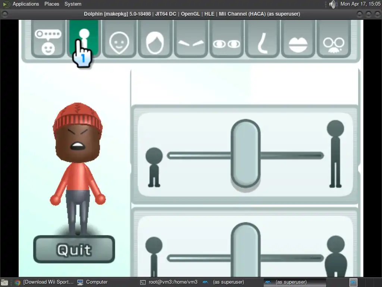The height and width of the screenshot is (287, 382).
Task: Click the height slider handle
Action: [x=245, y=154]
